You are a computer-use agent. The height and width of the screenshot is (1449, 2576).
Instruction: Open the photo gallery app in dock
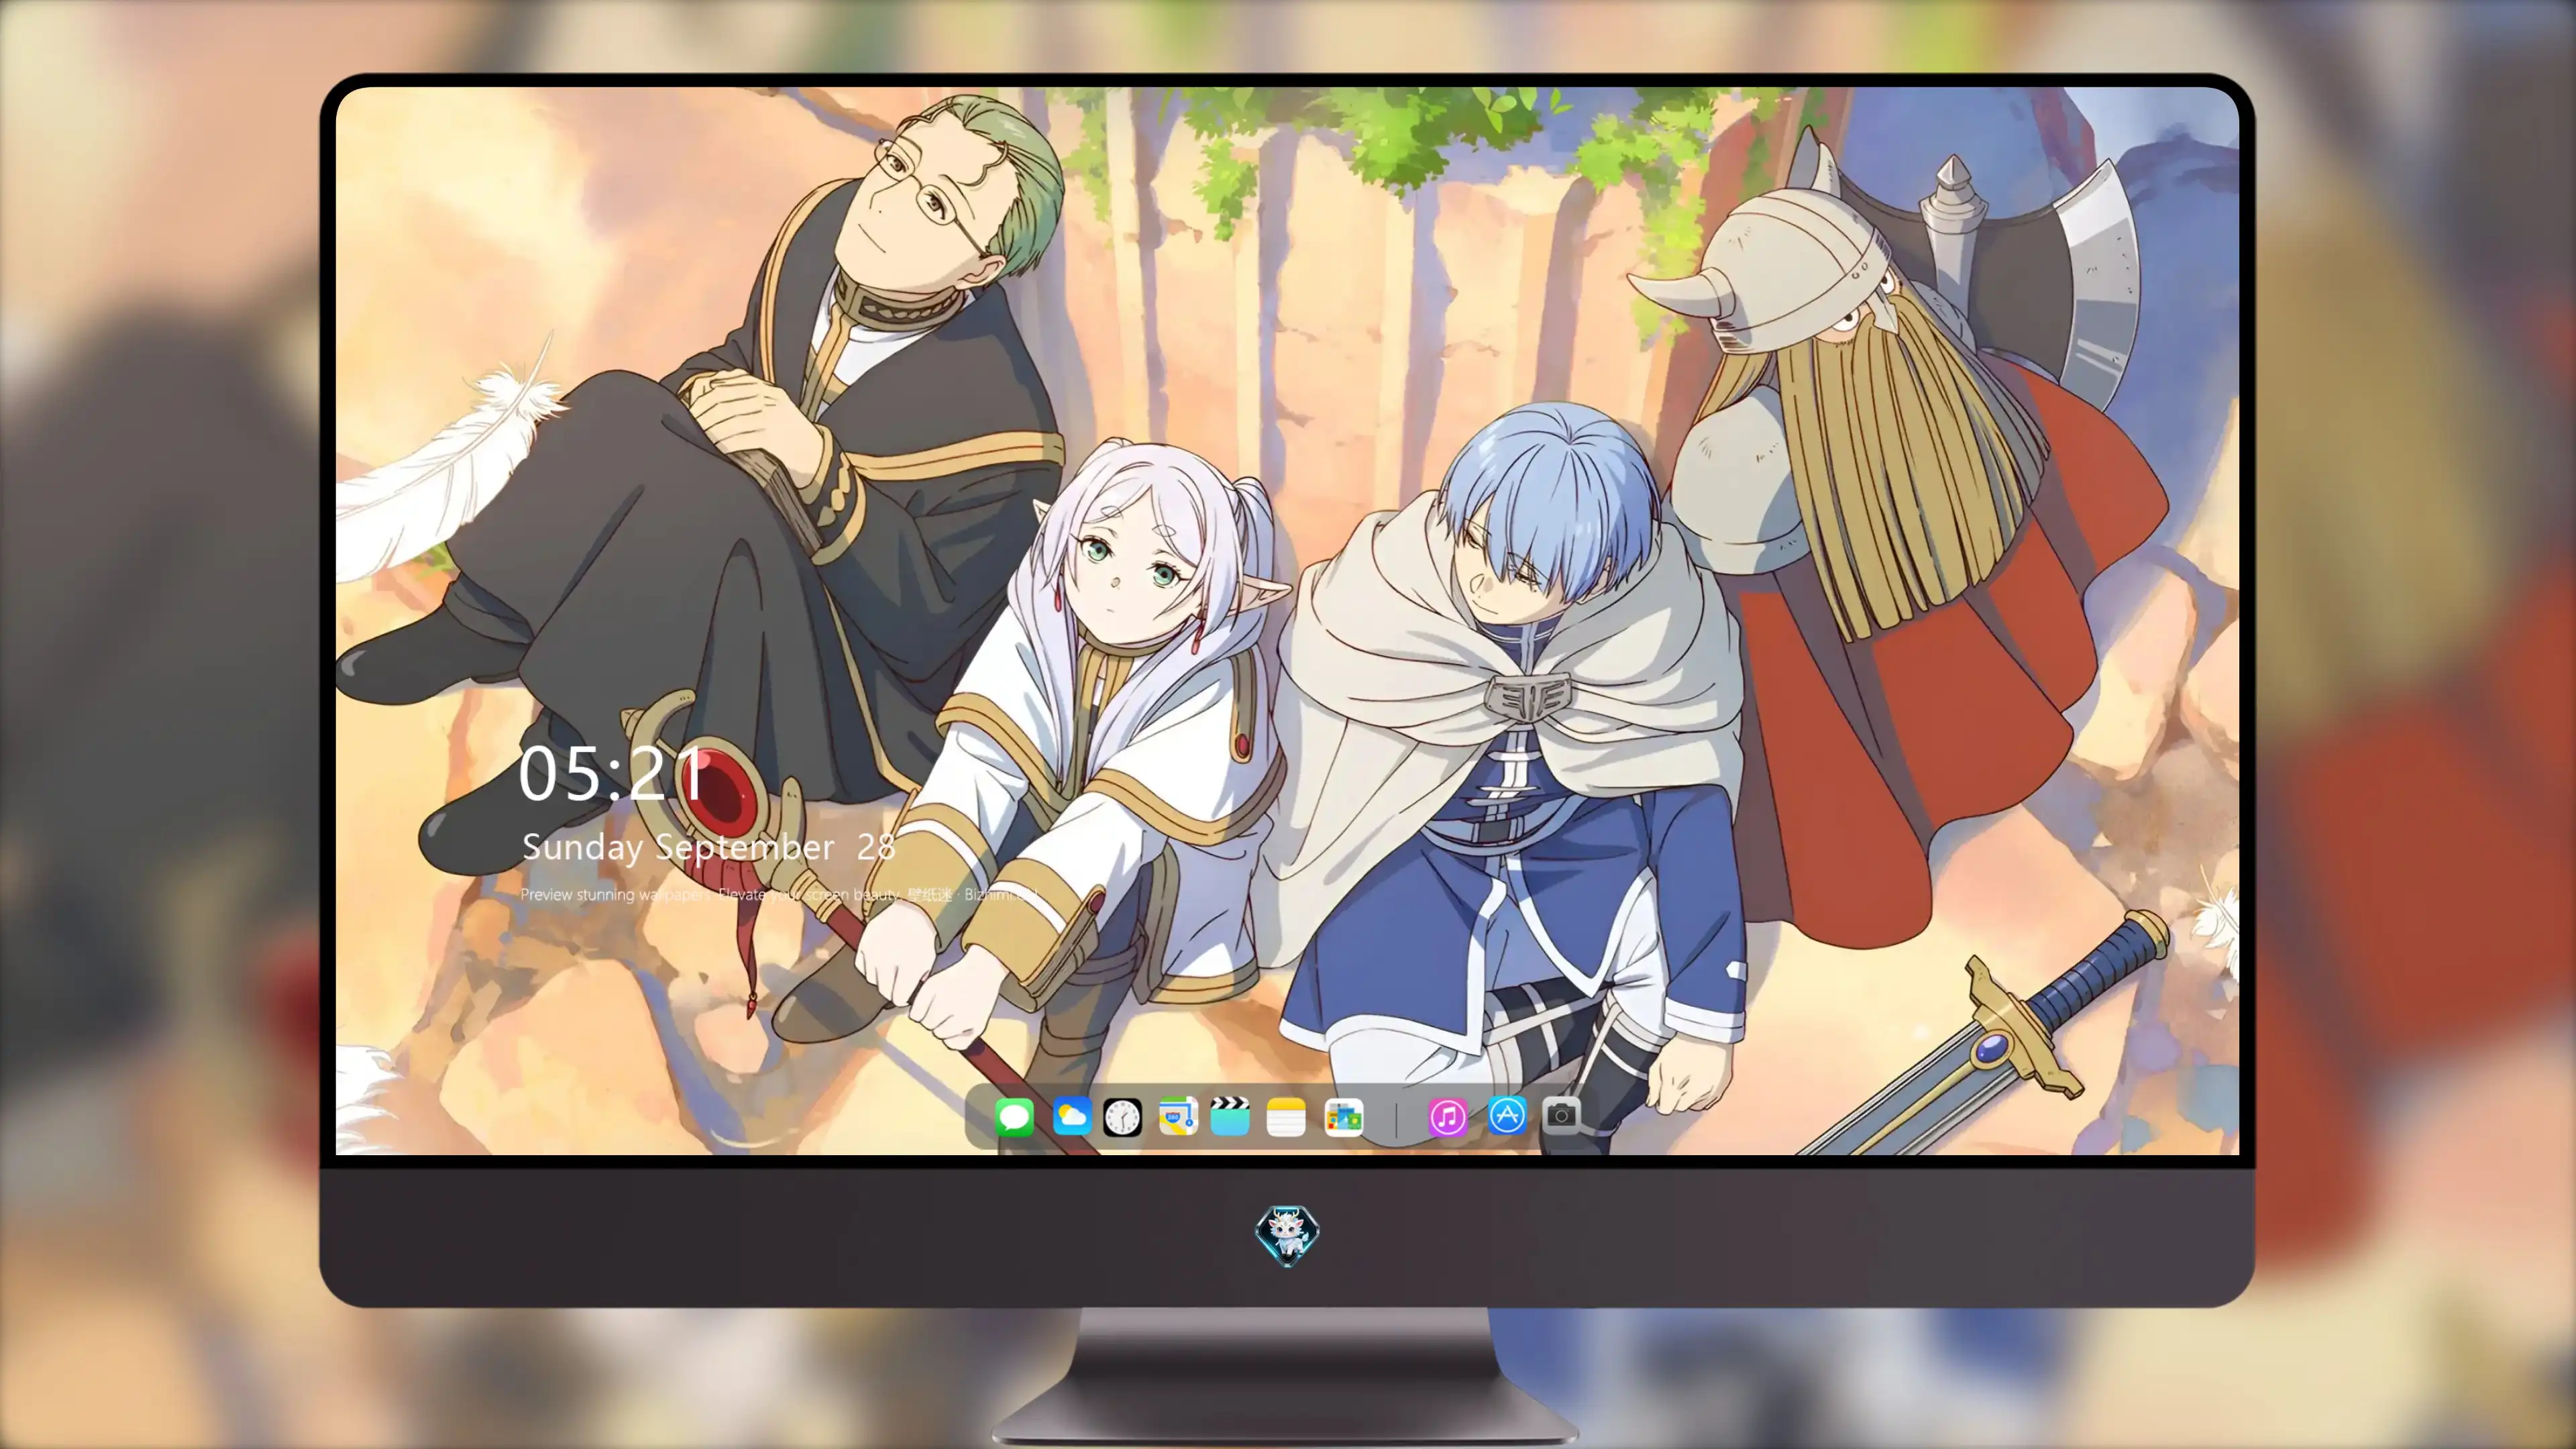(1344, 1117)
